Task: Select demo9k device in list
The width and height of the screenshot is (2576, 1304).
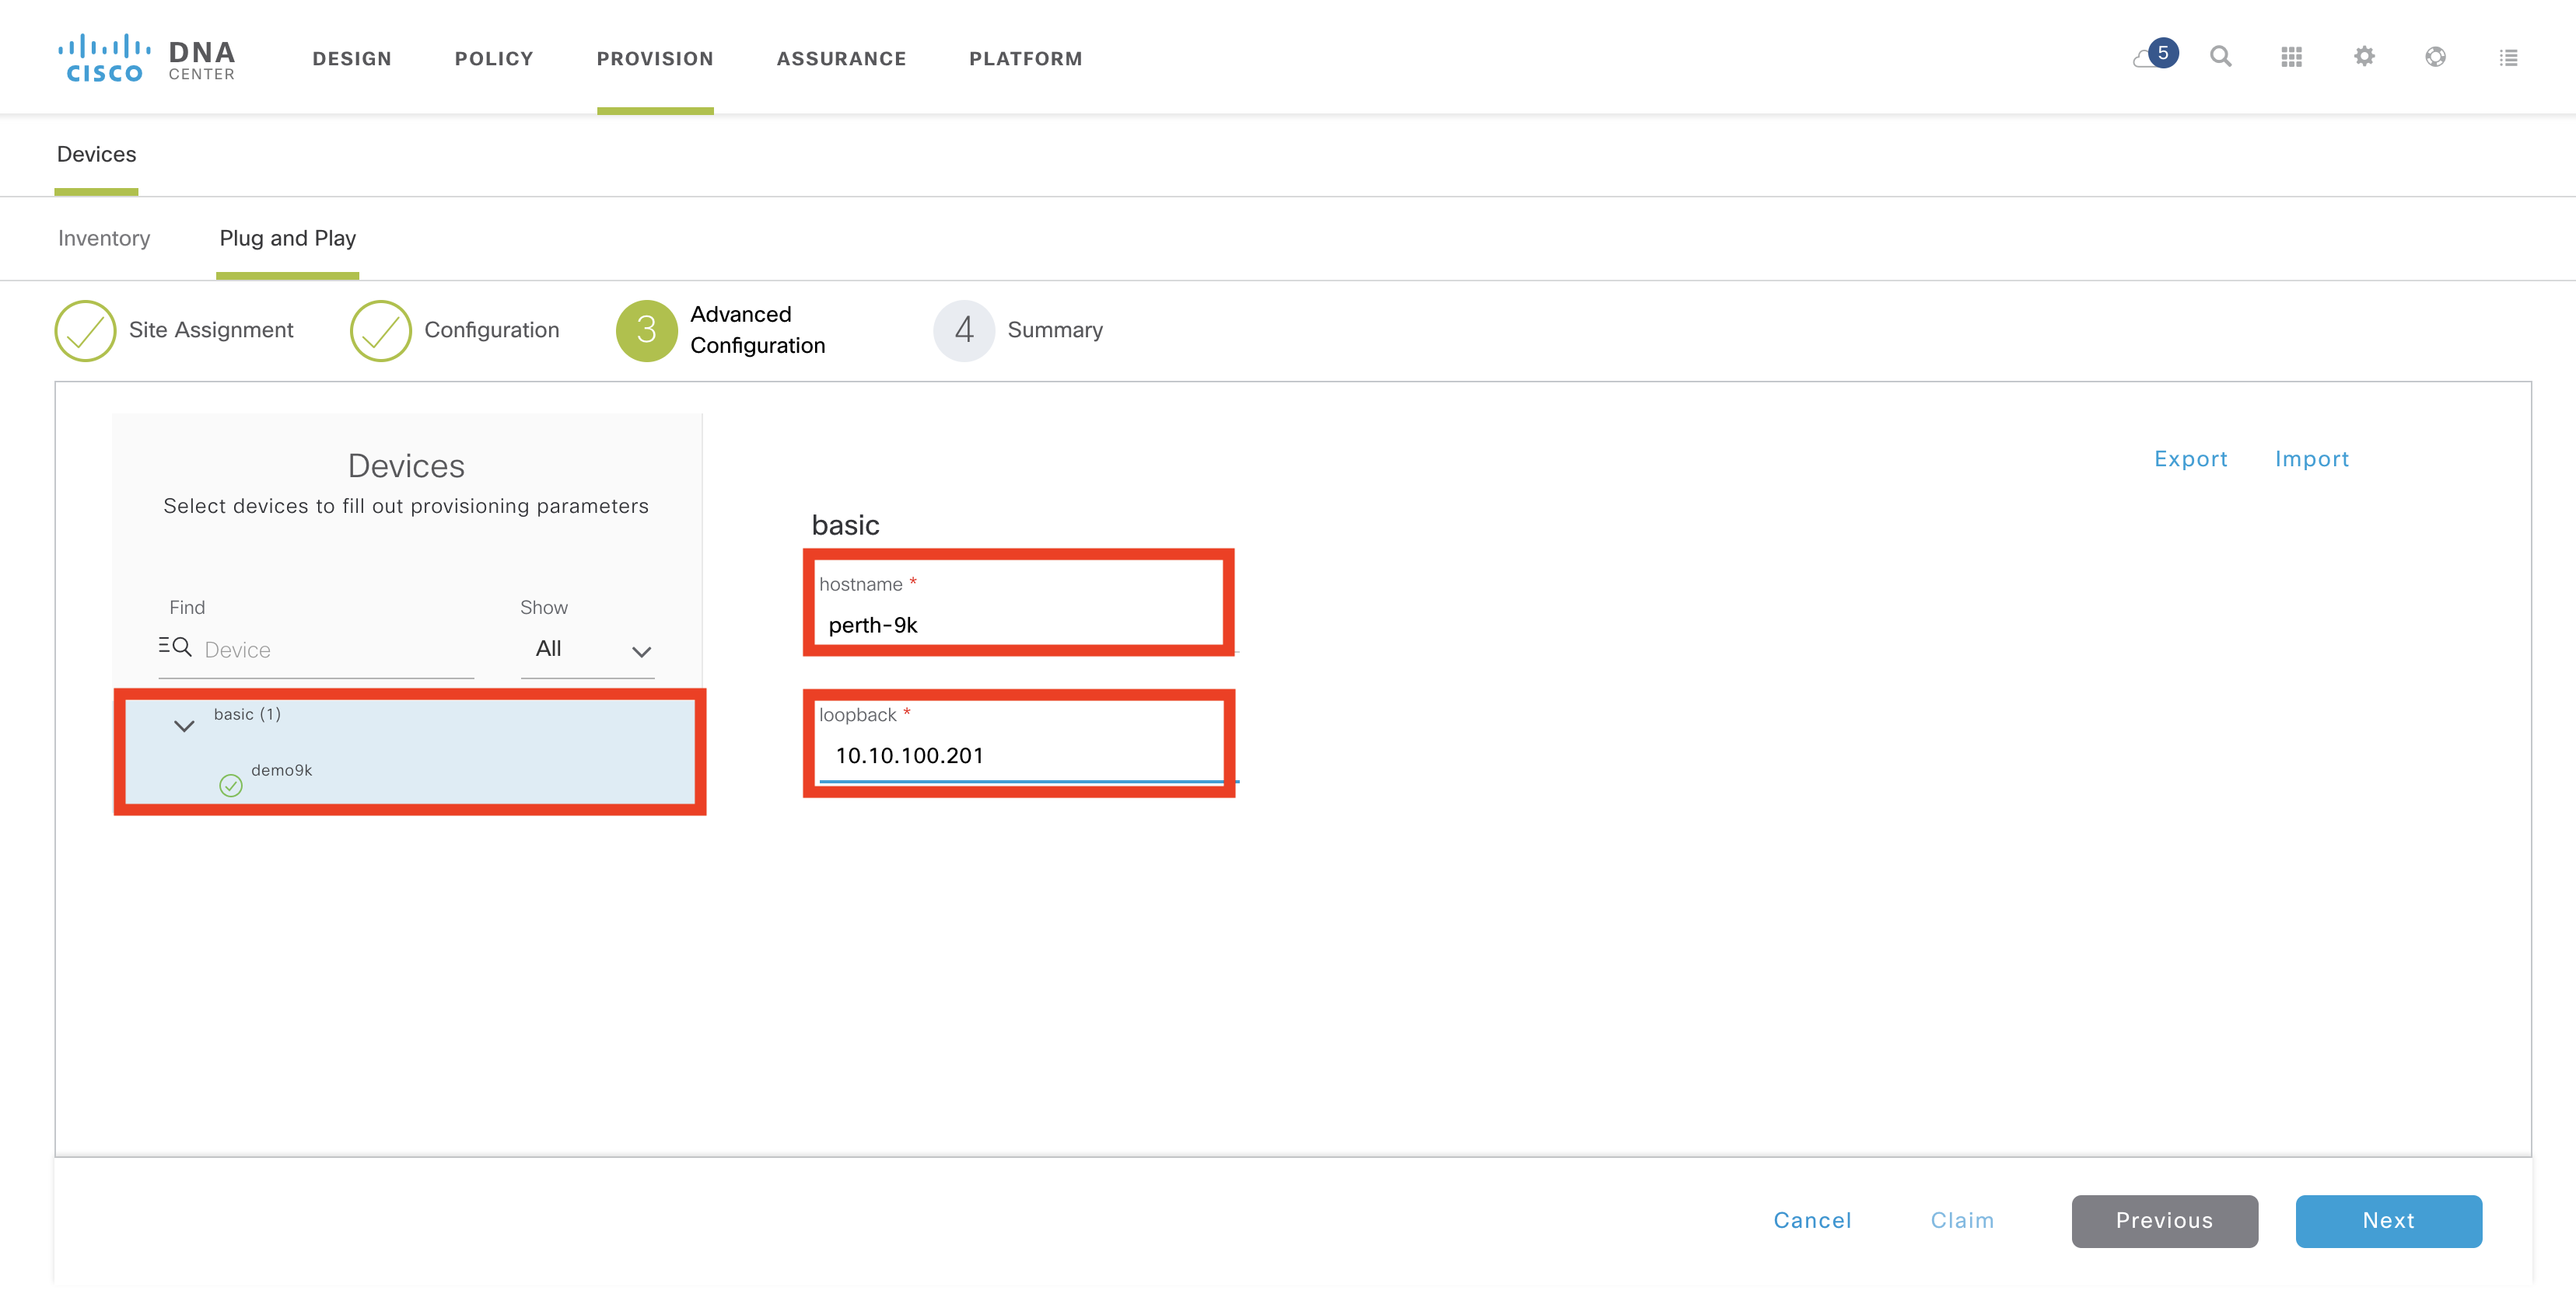Action: tap(282, 770)
